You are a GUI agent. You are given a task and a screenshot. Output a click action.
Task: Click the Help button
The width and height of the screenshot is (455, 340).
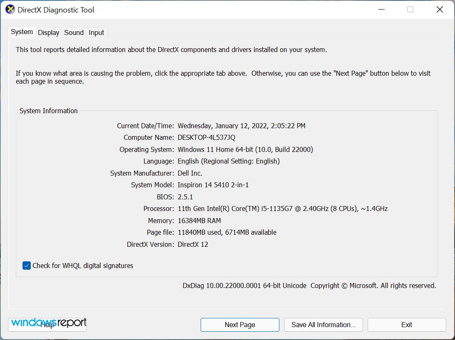coord(47,325)
